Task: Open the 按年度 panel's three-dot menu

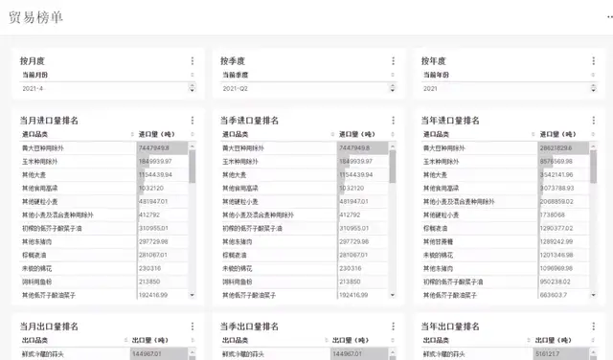Action: (594, 61)
